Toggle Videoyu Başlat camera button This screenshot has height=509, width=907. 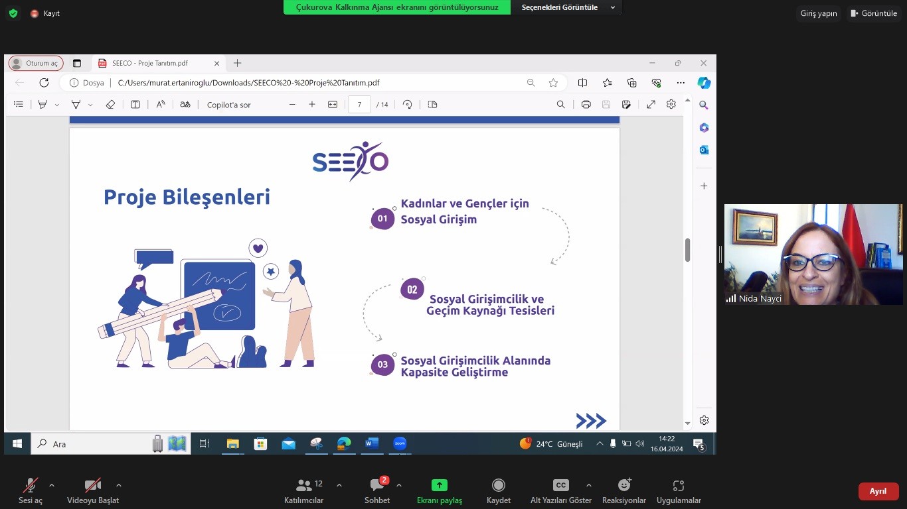[x=93, y=490]
